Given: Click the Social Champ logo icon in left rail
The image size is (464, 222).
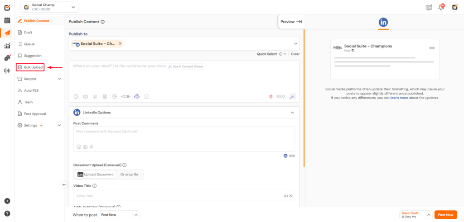Looking at the screenshot, I should 7,7.
